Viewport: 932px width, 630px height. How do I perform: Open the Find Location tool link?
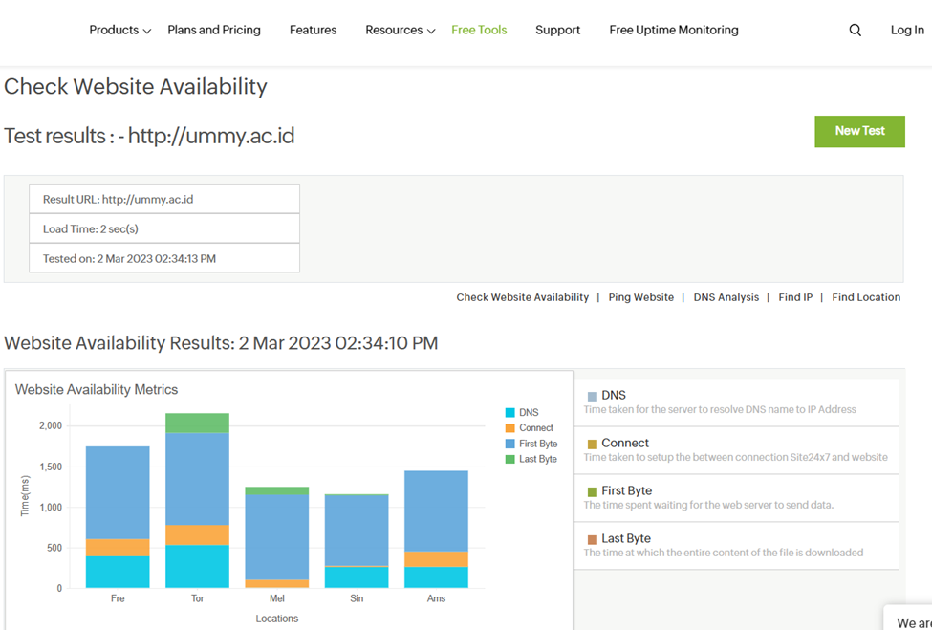pyautogui.click(x=865, y=297)
